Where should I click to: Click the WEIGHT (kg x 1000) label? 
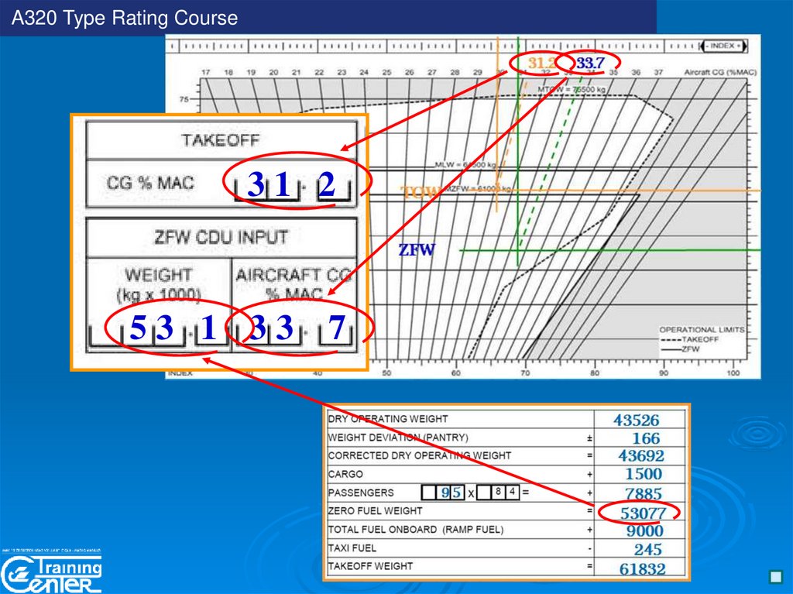click(x=159, y=284)
